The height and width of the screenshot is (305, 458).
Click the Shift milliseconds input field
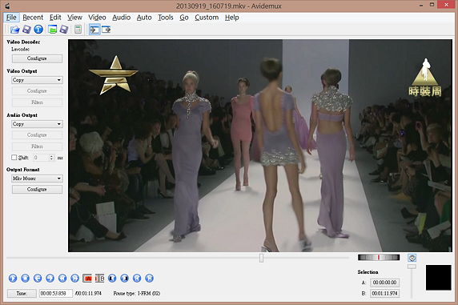(x=41, y=158)
